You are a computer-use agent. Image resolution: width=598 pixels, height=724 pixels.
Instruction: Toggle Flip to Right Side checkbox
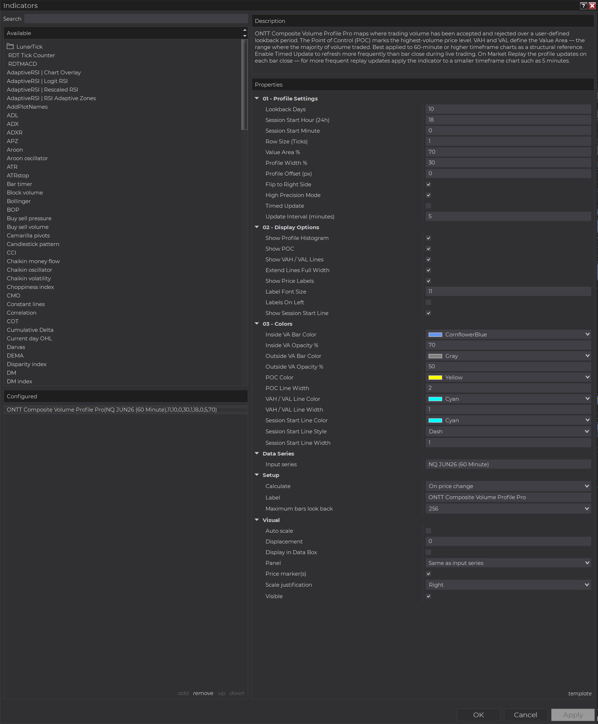[428, 184]
